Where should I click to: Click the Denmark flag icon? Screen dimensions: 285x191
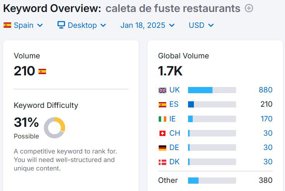162,162
